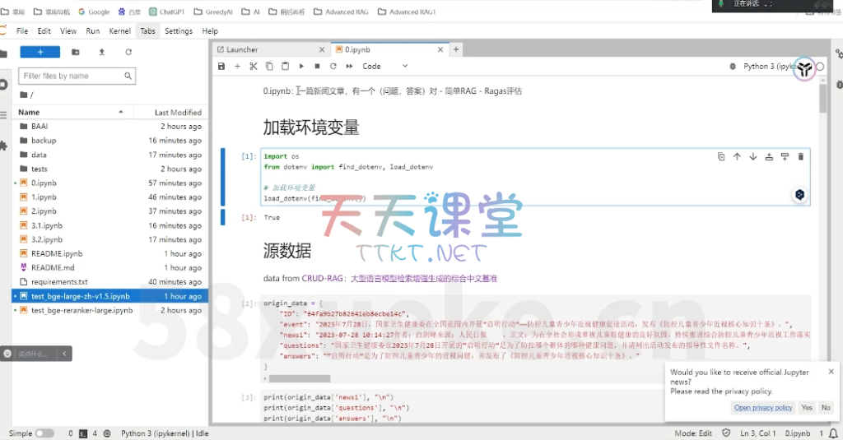Open the cell type Code dropdown
Viewport: 843px width, 440px height.
click(x=385, y=66)
